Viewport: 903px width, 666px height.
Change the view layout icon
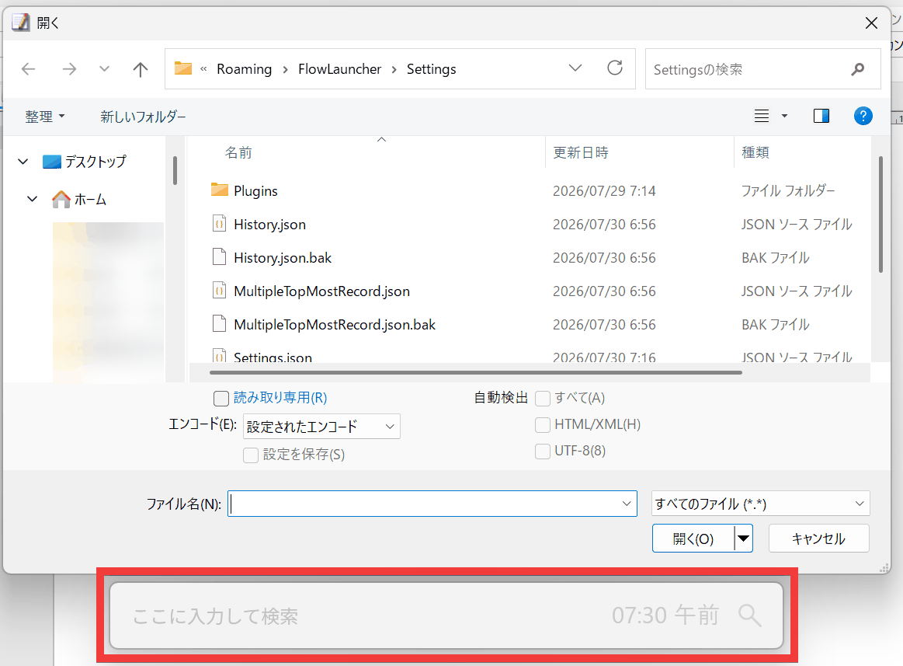pos(762,116)
